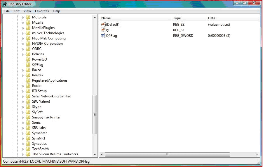
Task: Expand the Skype key
Action: point(23,107)
